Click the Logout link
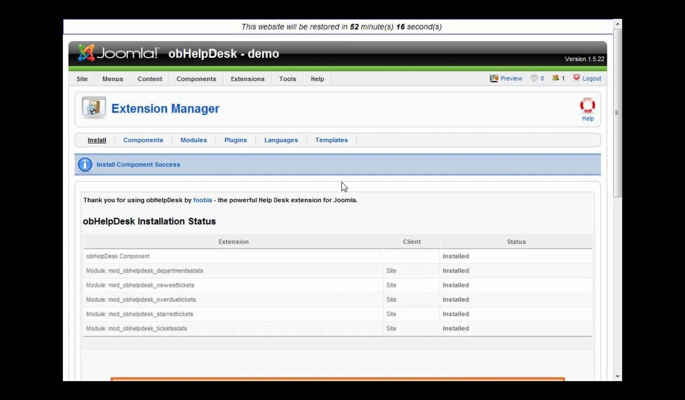Image resolution: width=685 pixels, height=400 pixels. coord(592,79)
